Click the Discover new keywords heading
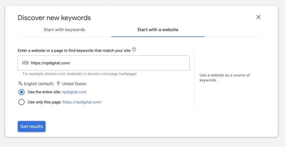The image size is (285, 147). pyautogui.click(x=54, y=18)
